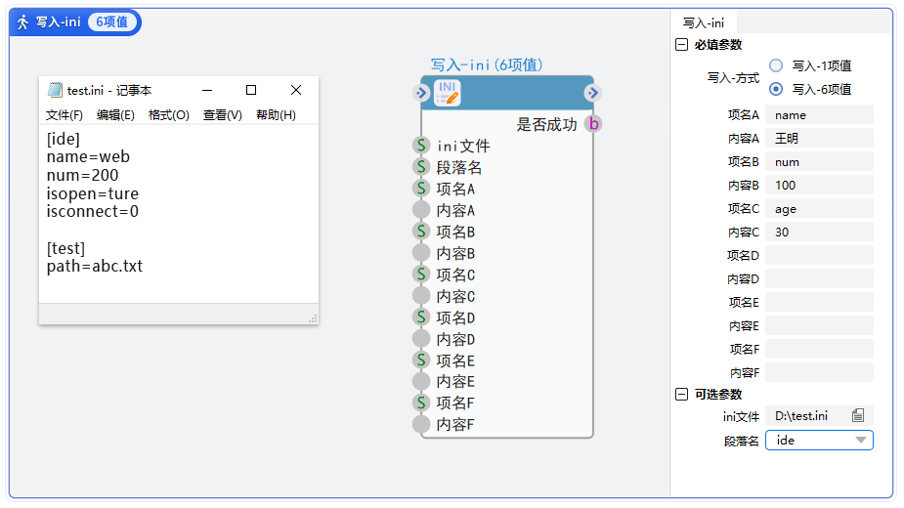Click the 内容A field containing 王明
The height and width of the screenshot is (508, 904).
(x=819, y=138)
